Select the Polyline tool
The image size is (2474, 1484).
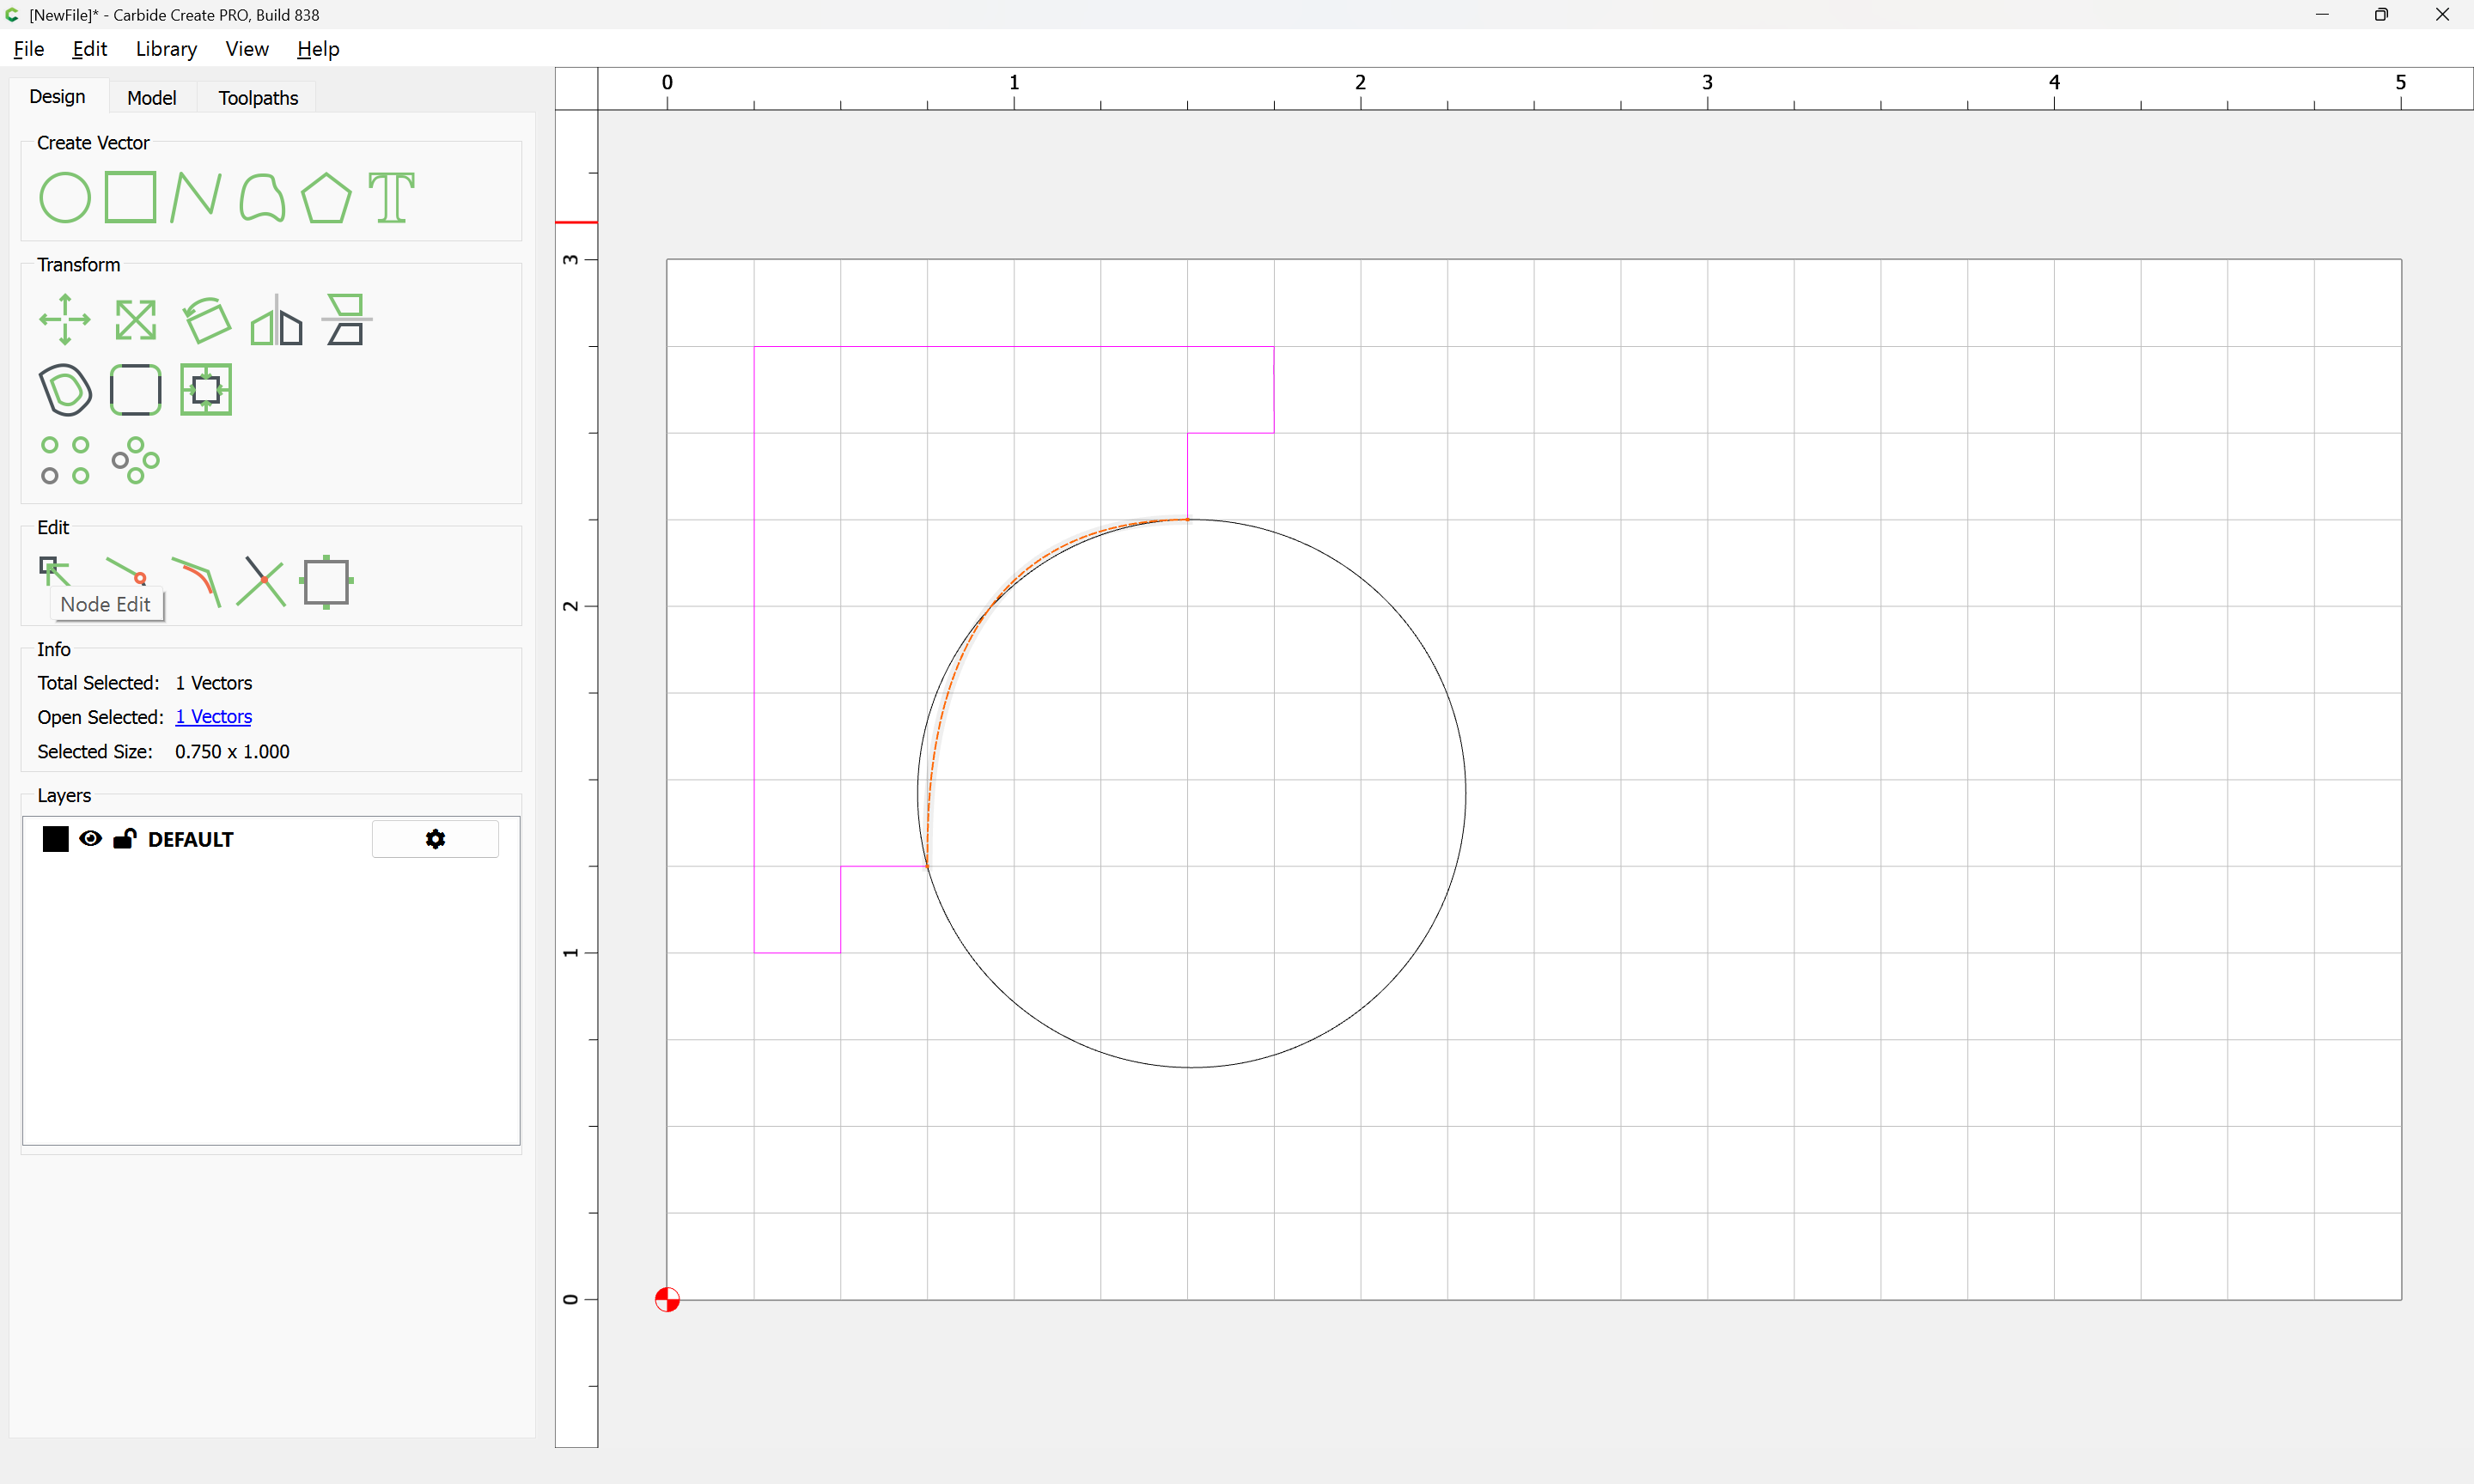coord(195,197)
